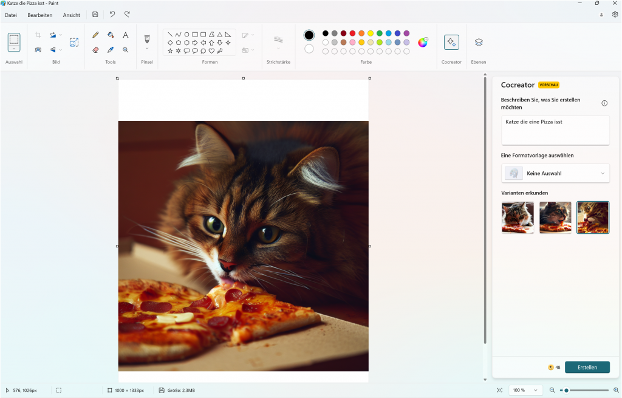The height and width of the screenshot is (398, 622).
Task: Pick the five-point star shape
Action: [x=170, y=51]
